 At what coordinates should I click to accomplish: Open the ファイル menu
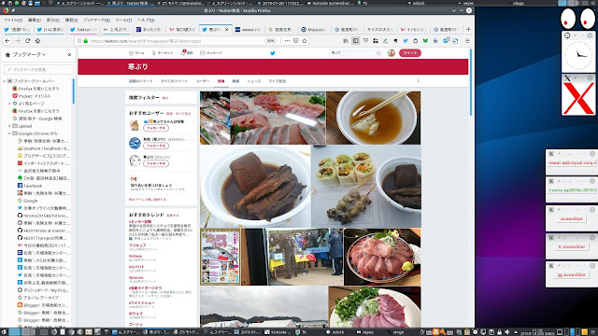[13, 20]
